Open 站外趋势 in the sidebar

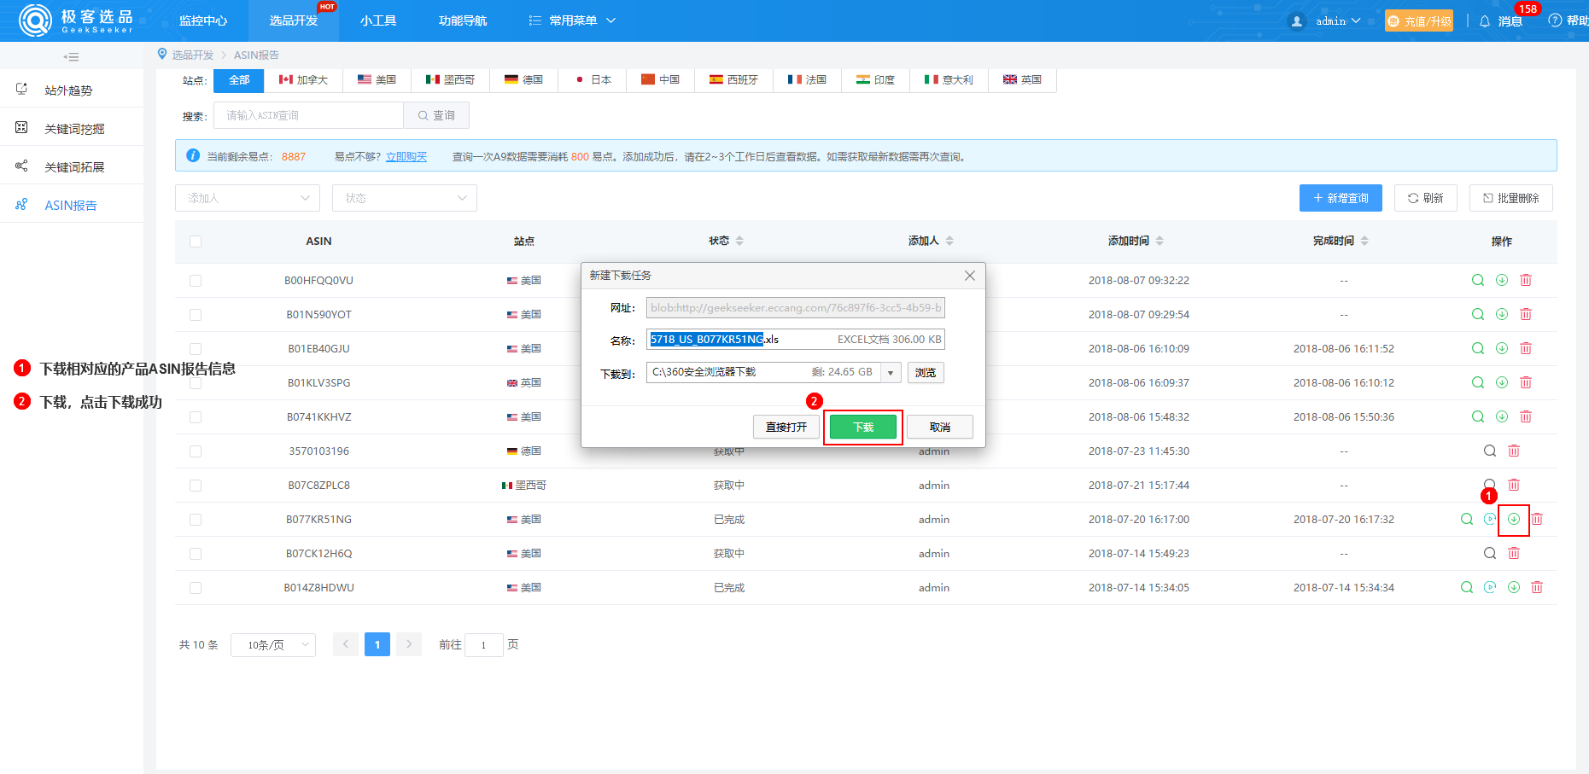[72, 90]
